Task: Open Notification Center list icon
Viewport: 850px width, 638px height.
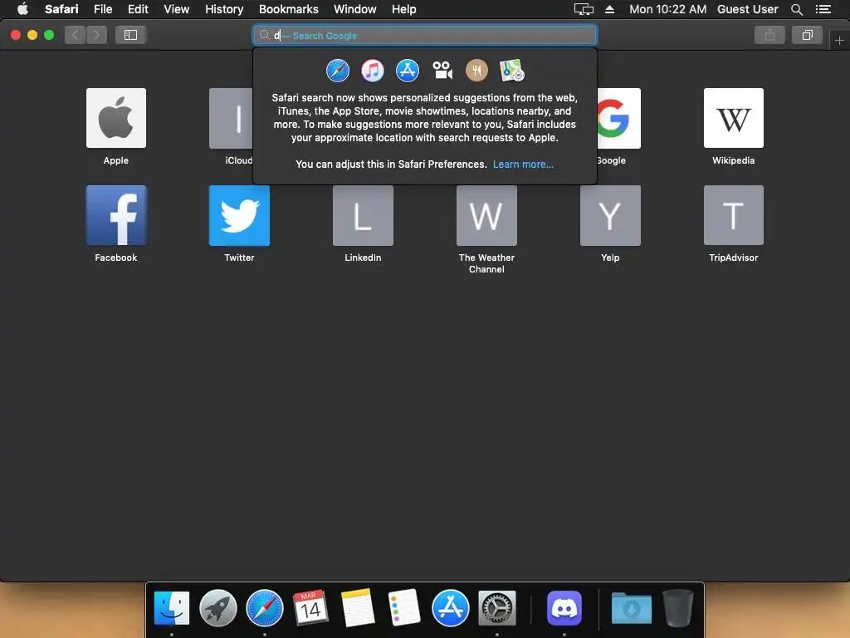Action: pos(823,9)
